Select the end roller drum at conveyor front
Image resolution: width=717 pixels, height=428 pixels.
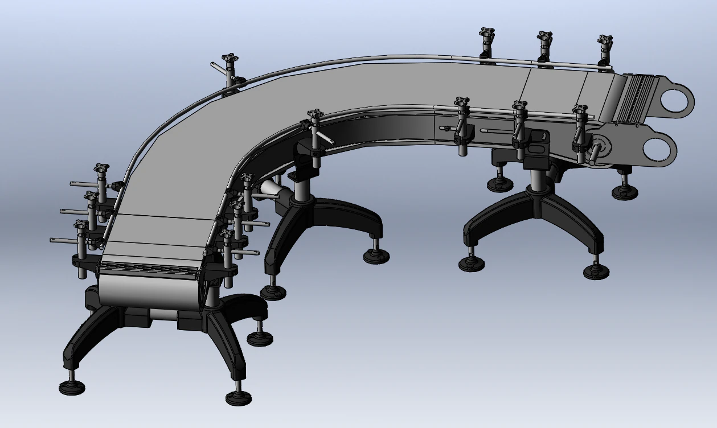tap(150, 293)
